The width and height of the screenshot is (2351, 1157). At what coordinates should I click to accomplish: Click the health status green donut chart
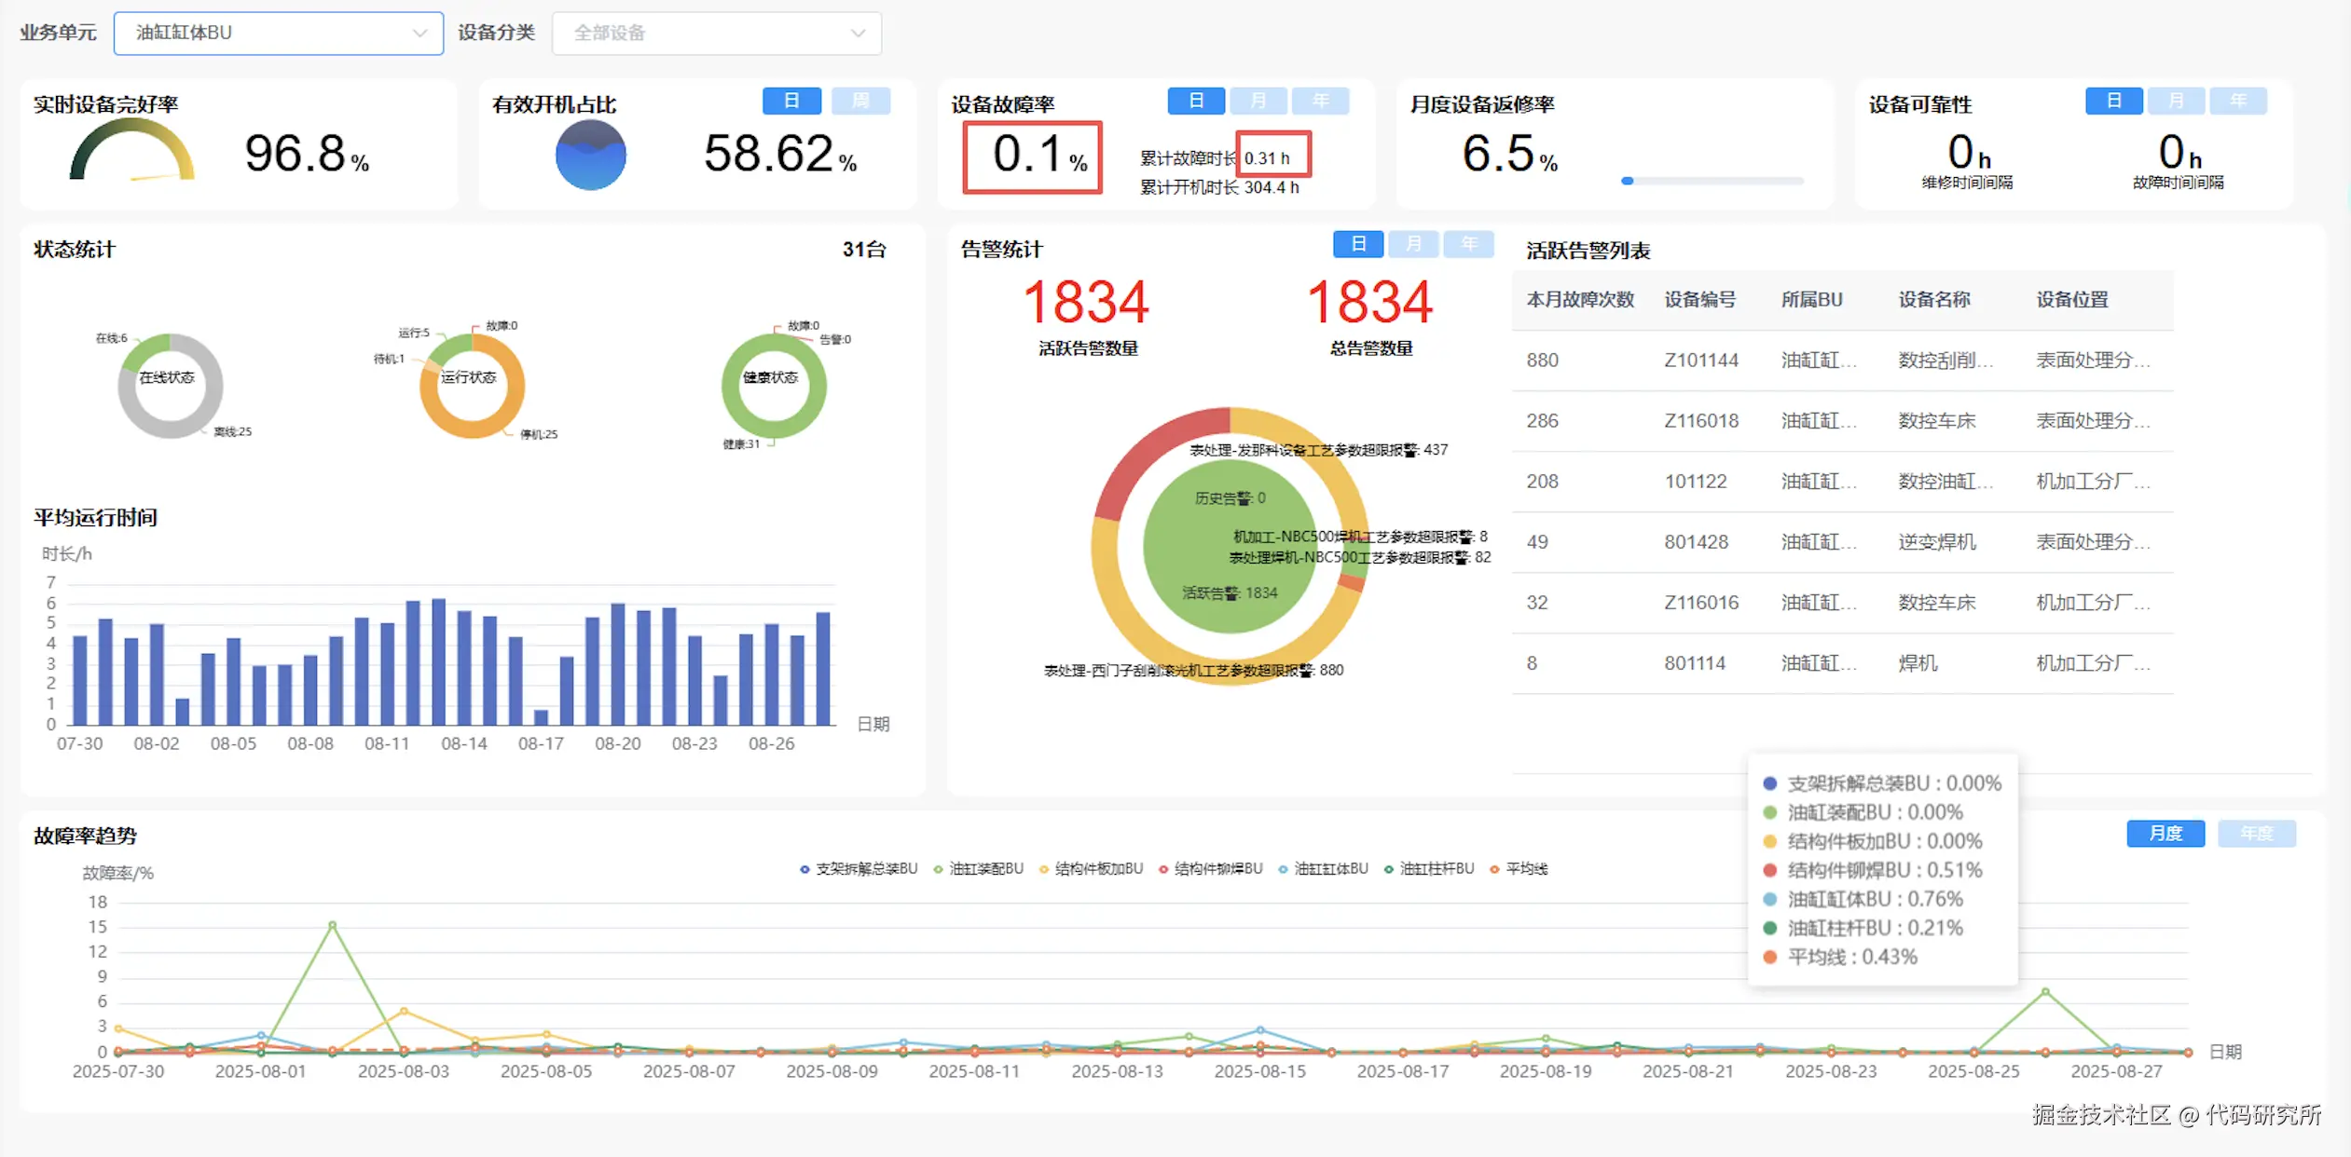coord(773,384)
